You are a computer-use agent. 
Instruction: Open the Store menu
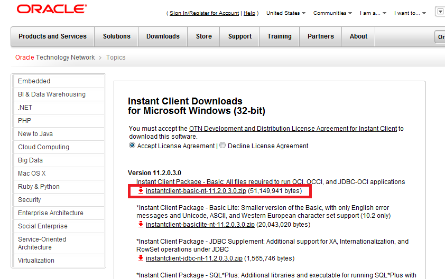(x=204, y=36)
